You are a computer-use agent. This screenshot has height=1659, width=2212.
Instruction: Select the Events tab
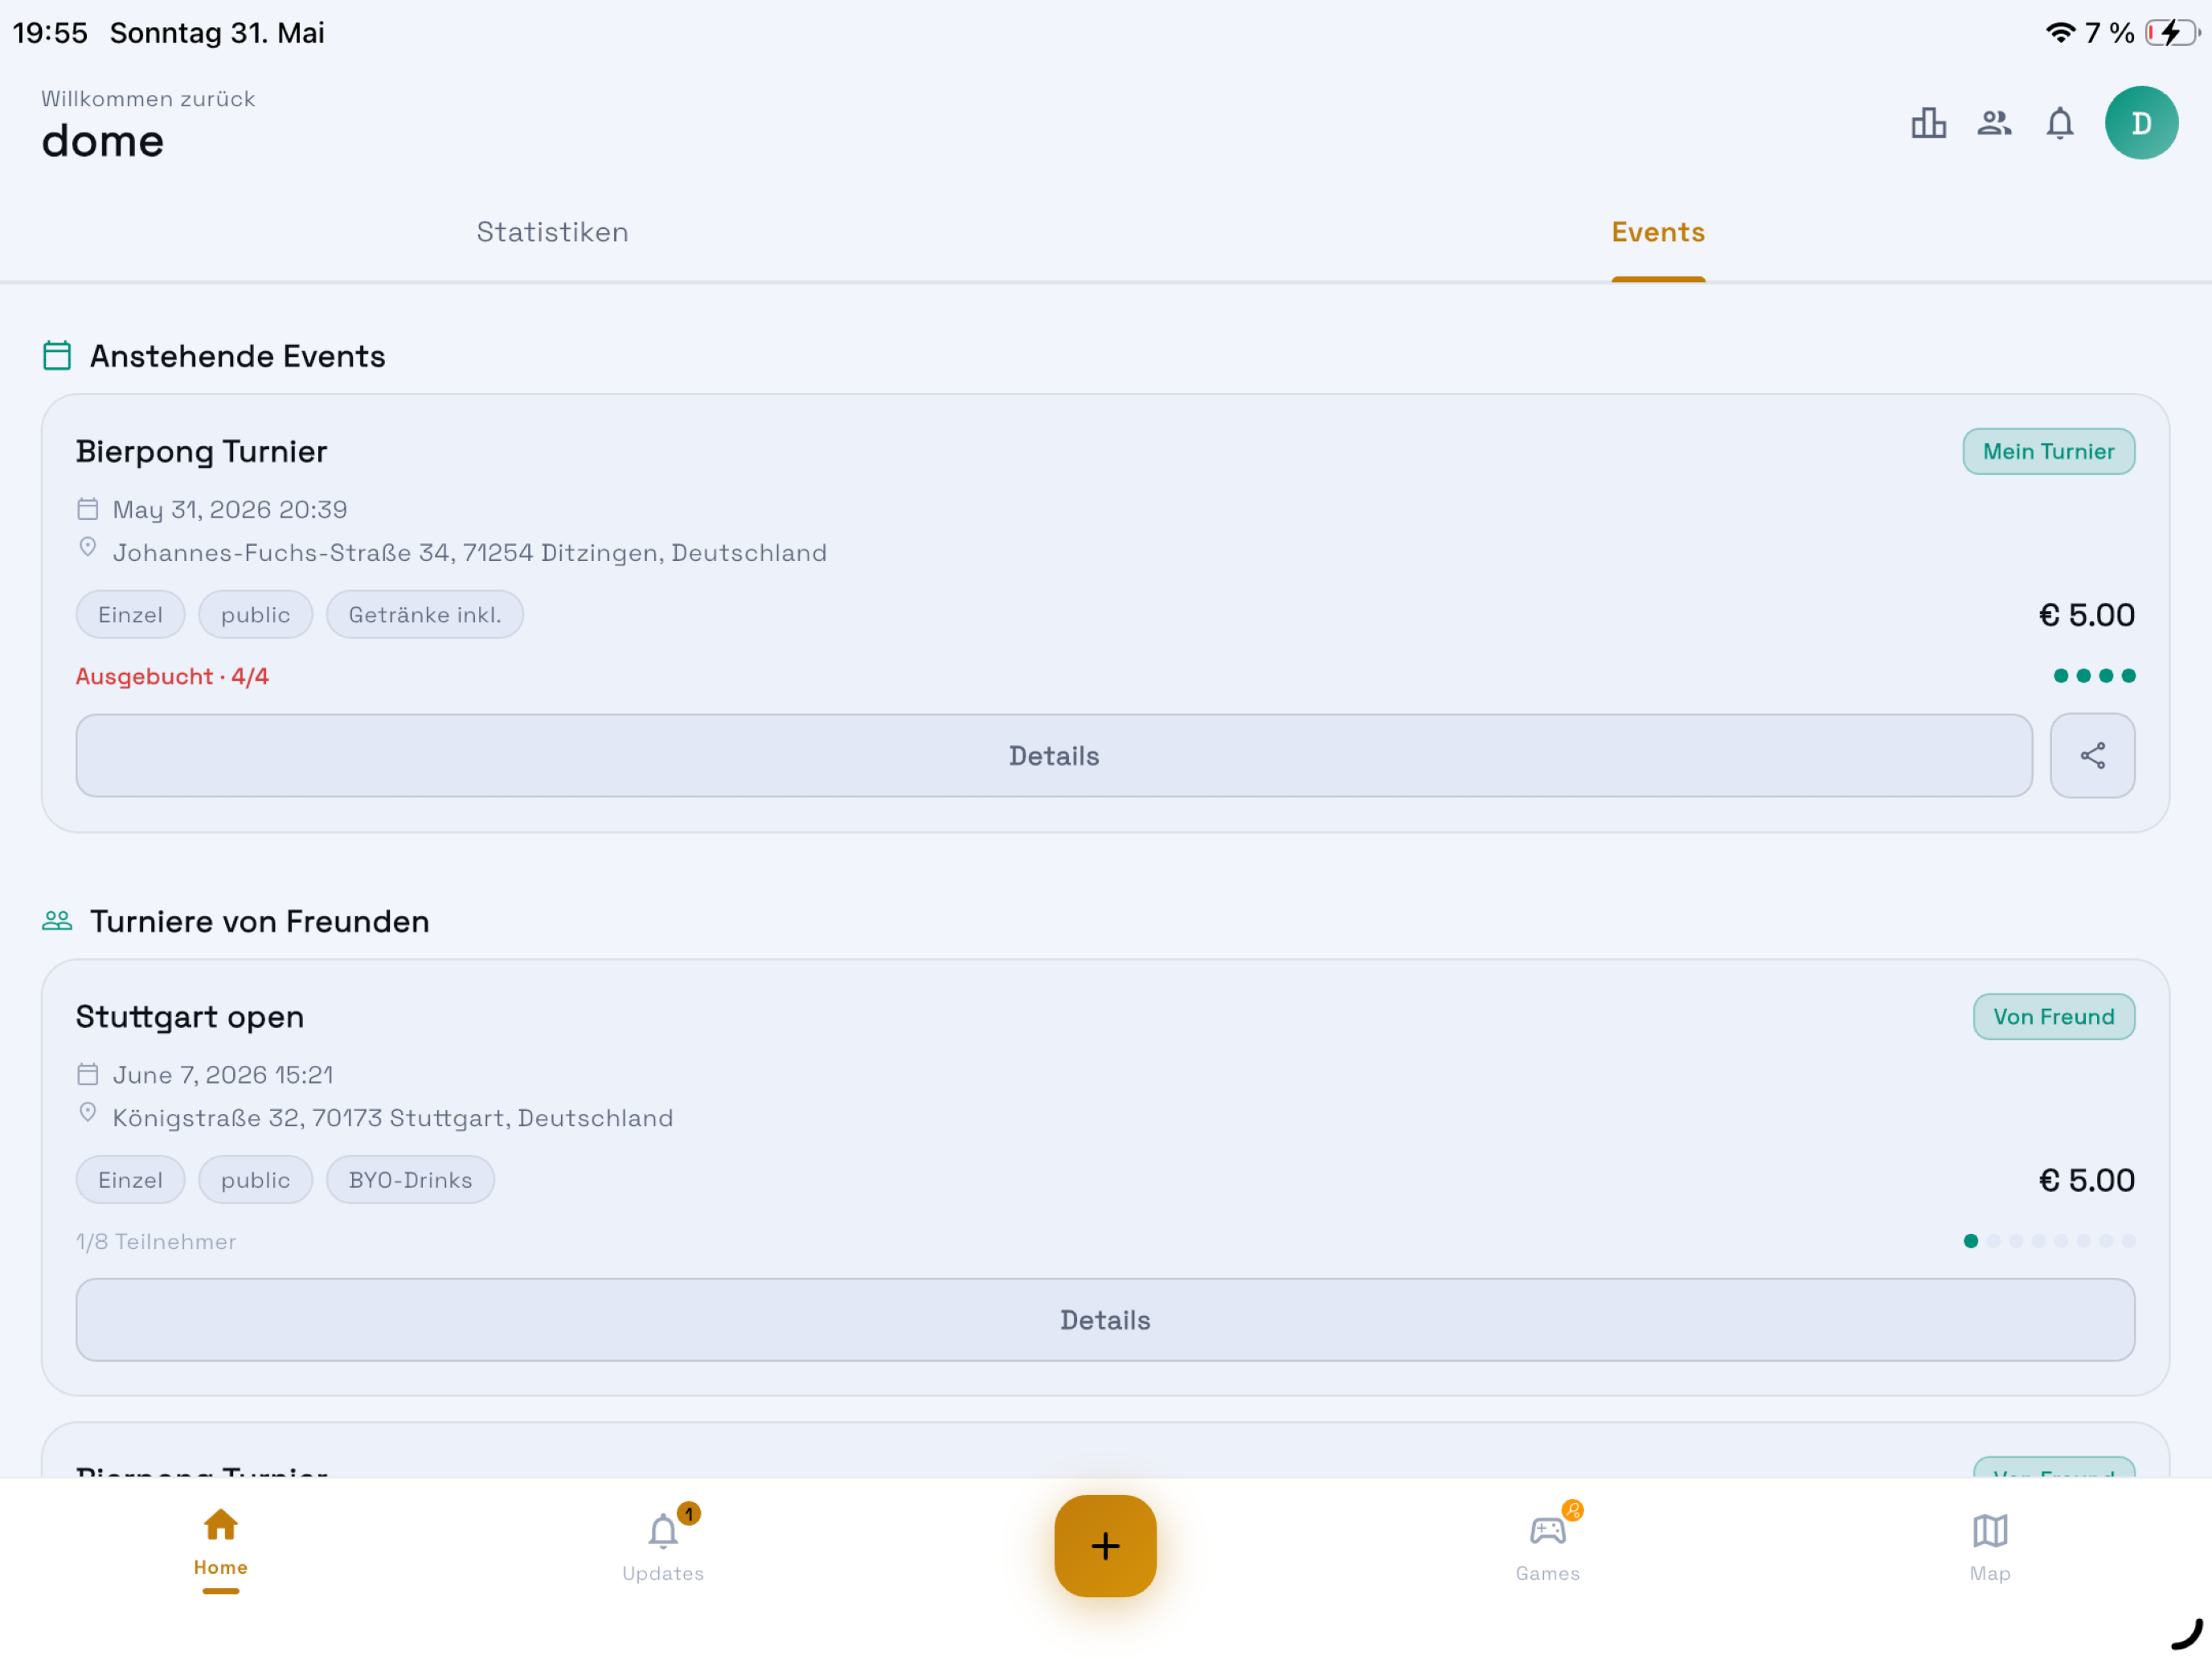pyautogui.click(x=1658, y=232)
